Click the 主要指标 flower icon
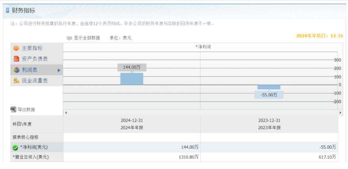This screenshot has width=348, height=169. (x=16, y=48)
